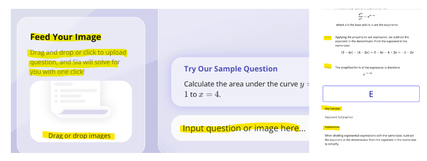This screenshot has height=161, width=427.
Task: Click the Key Concept label
Action: (332, 109)
